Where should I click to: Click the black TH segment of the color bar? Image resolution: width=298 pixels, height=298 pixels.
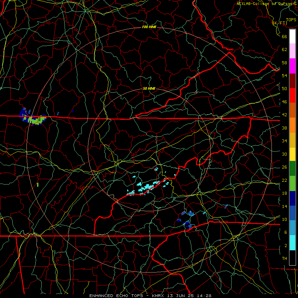[x=292, y=258]
